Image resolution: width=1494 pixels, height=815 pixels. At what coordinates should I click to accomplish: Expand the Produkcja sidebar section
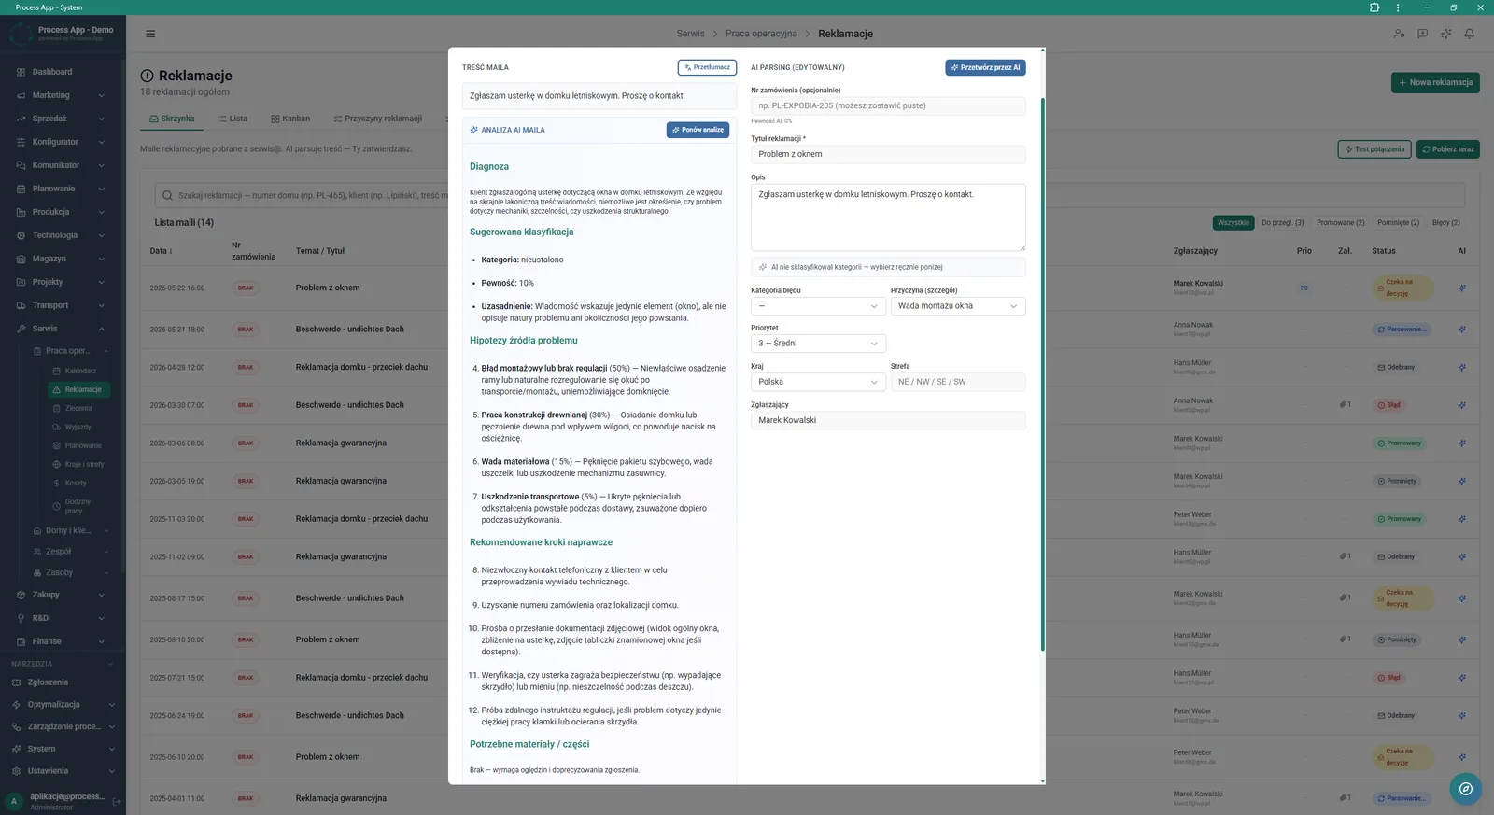tap(62, 212)
